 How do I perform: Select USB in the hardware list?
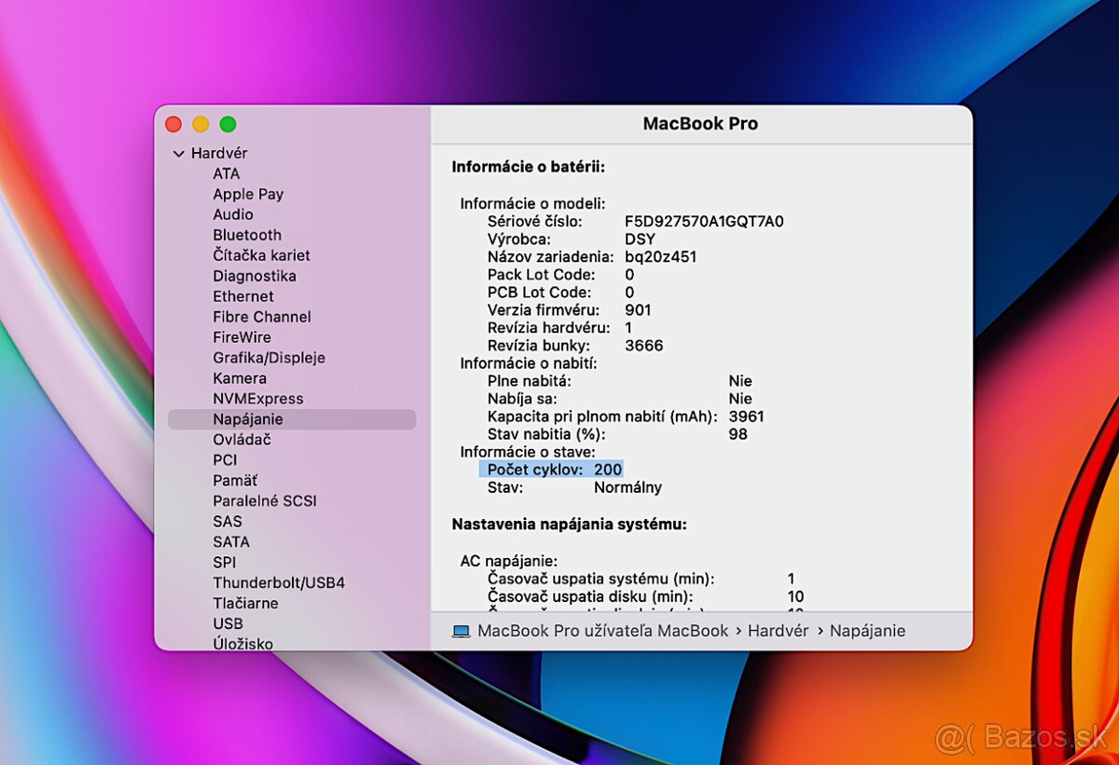pos(227,623)
